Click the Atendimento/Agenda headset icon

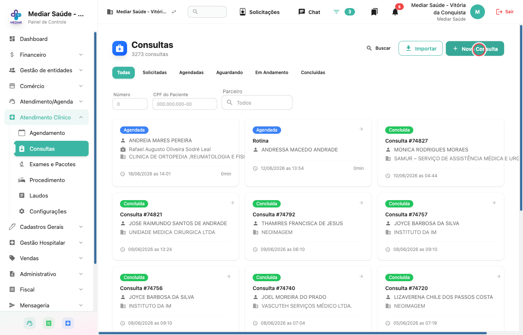(12, 101)
